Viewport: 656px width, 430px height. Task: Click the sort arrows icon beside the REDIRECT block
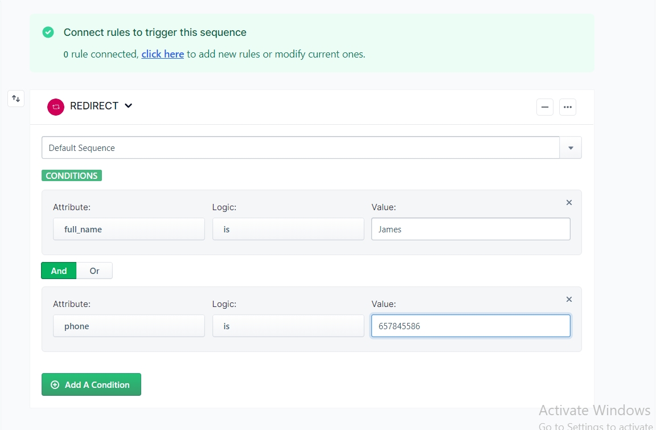click(x=16, y=99)
